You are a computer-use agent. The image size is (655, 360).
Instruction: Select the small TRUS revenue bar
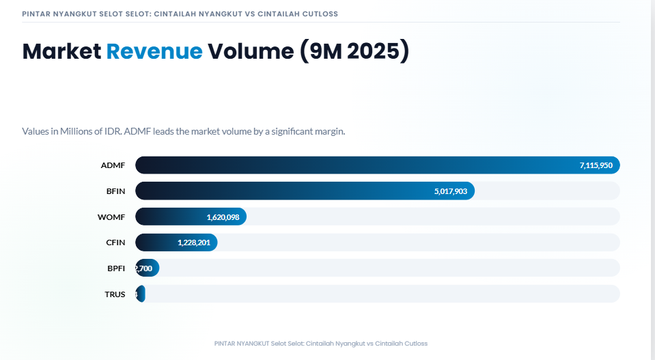[141, 294]
